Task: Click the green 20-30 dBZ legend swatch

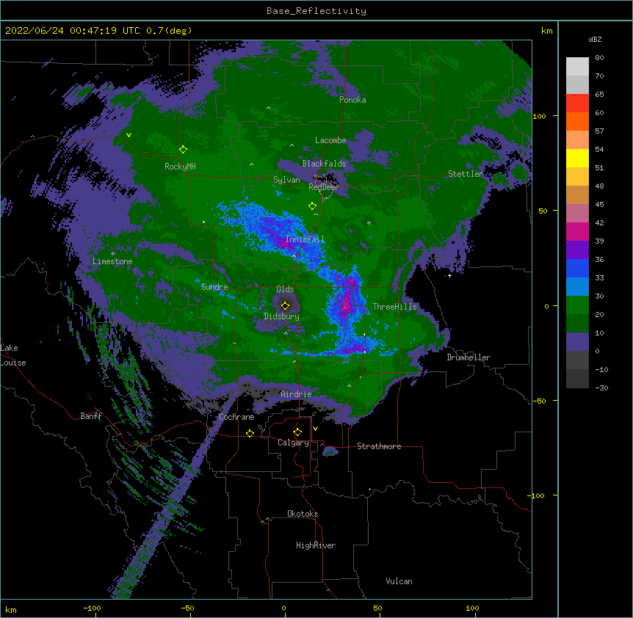Action: click(577, 305)
